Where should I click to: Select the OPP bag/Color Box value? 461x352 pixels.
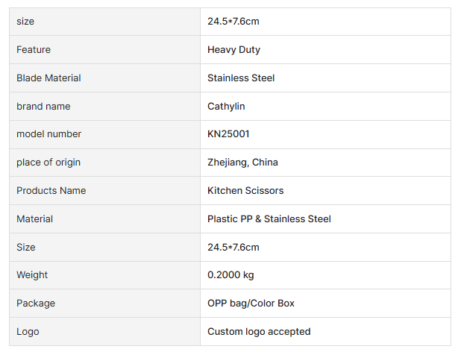[x=251, y=304]
